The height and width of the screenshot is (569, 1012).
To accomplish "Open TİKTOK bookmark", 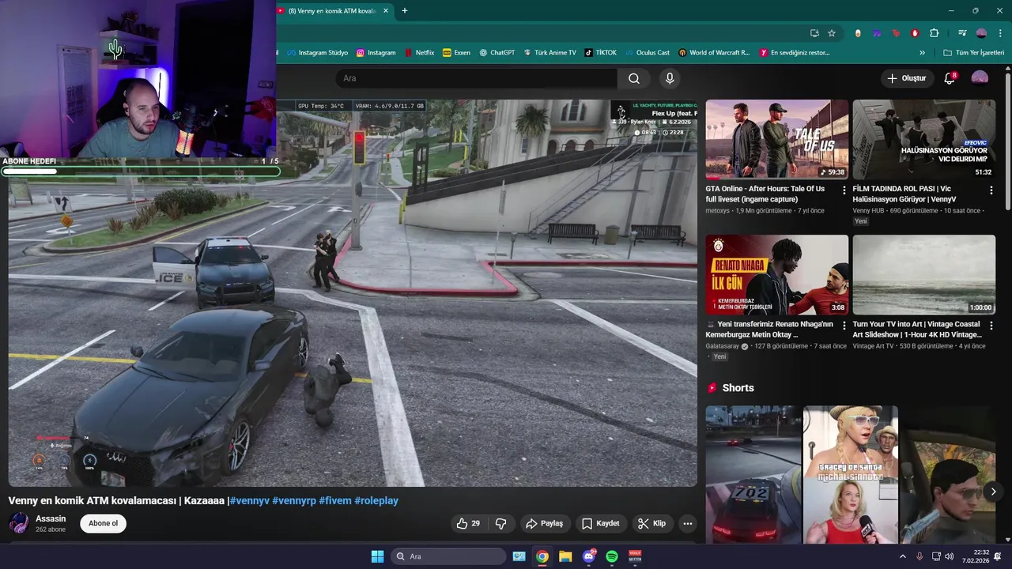I will point(600,52).
